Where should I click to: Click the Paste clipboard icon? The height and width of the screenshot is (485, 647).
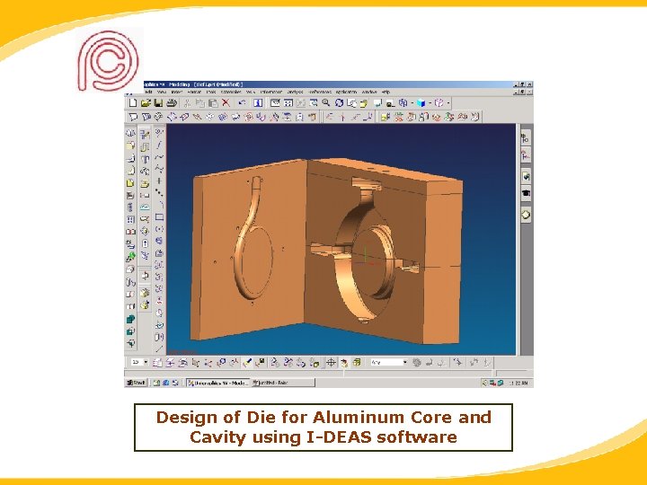[x=213, y=102]
